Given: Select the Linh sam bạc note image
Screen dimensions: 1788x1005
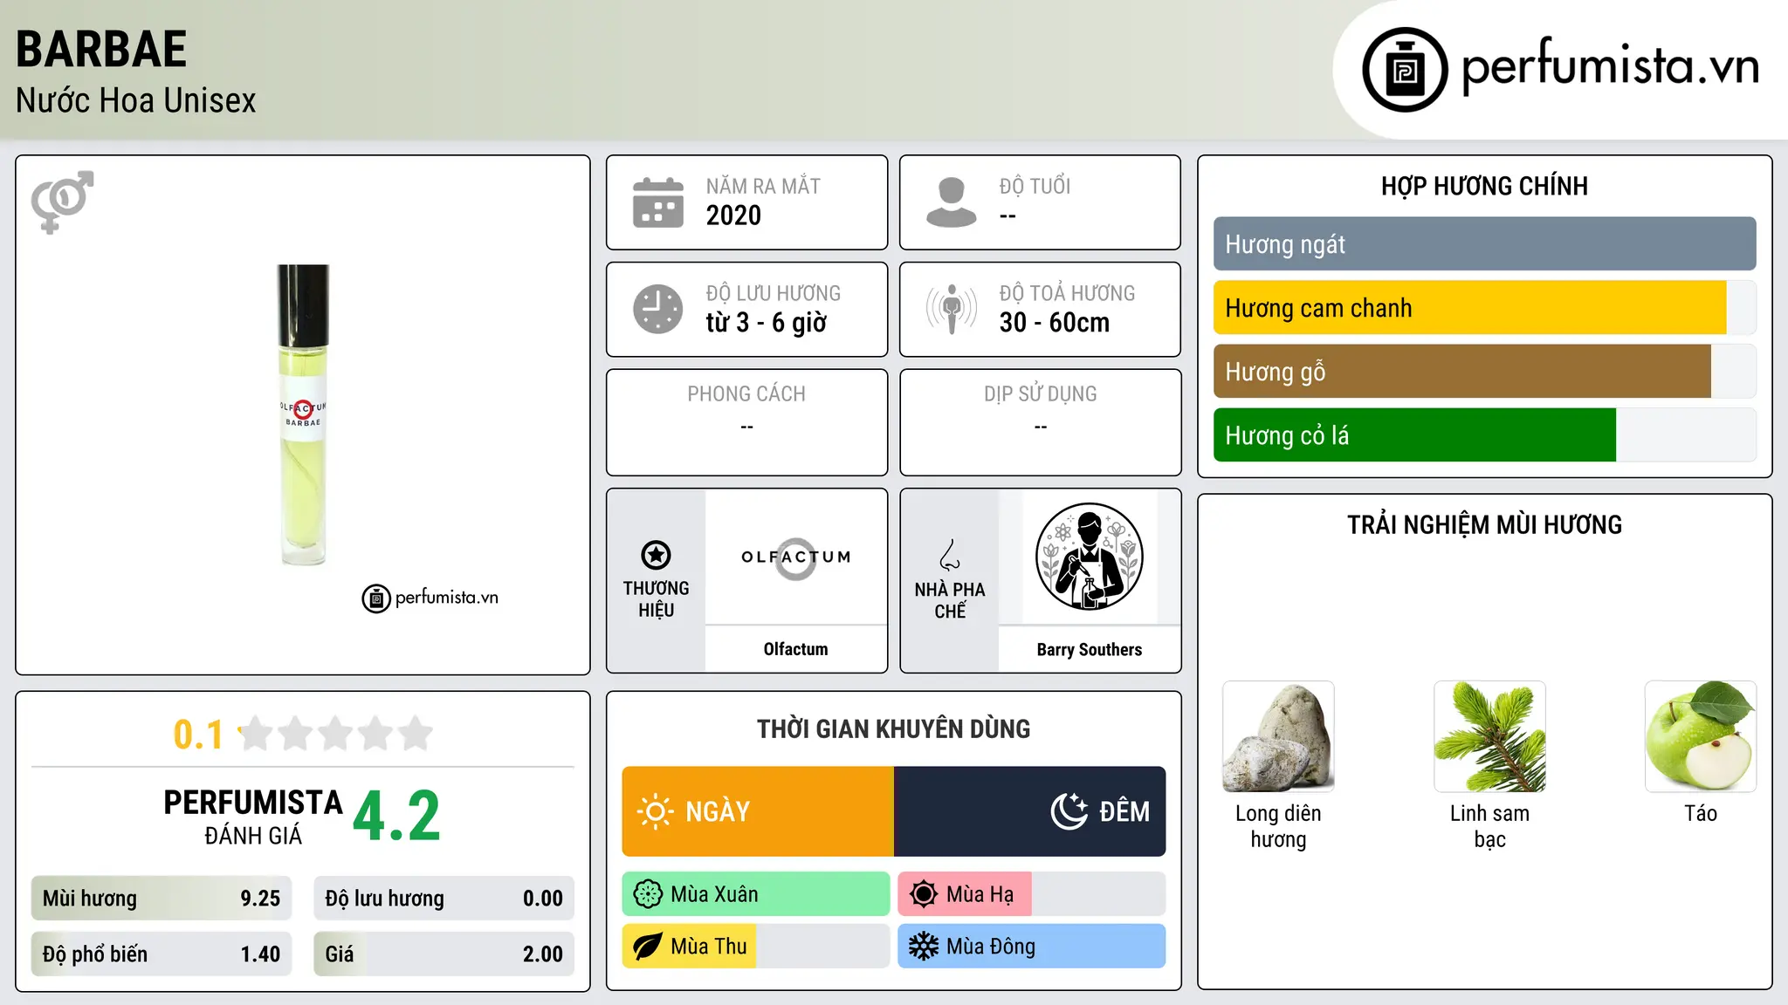Looking at the screenshot, I should tap(1489, 736).
